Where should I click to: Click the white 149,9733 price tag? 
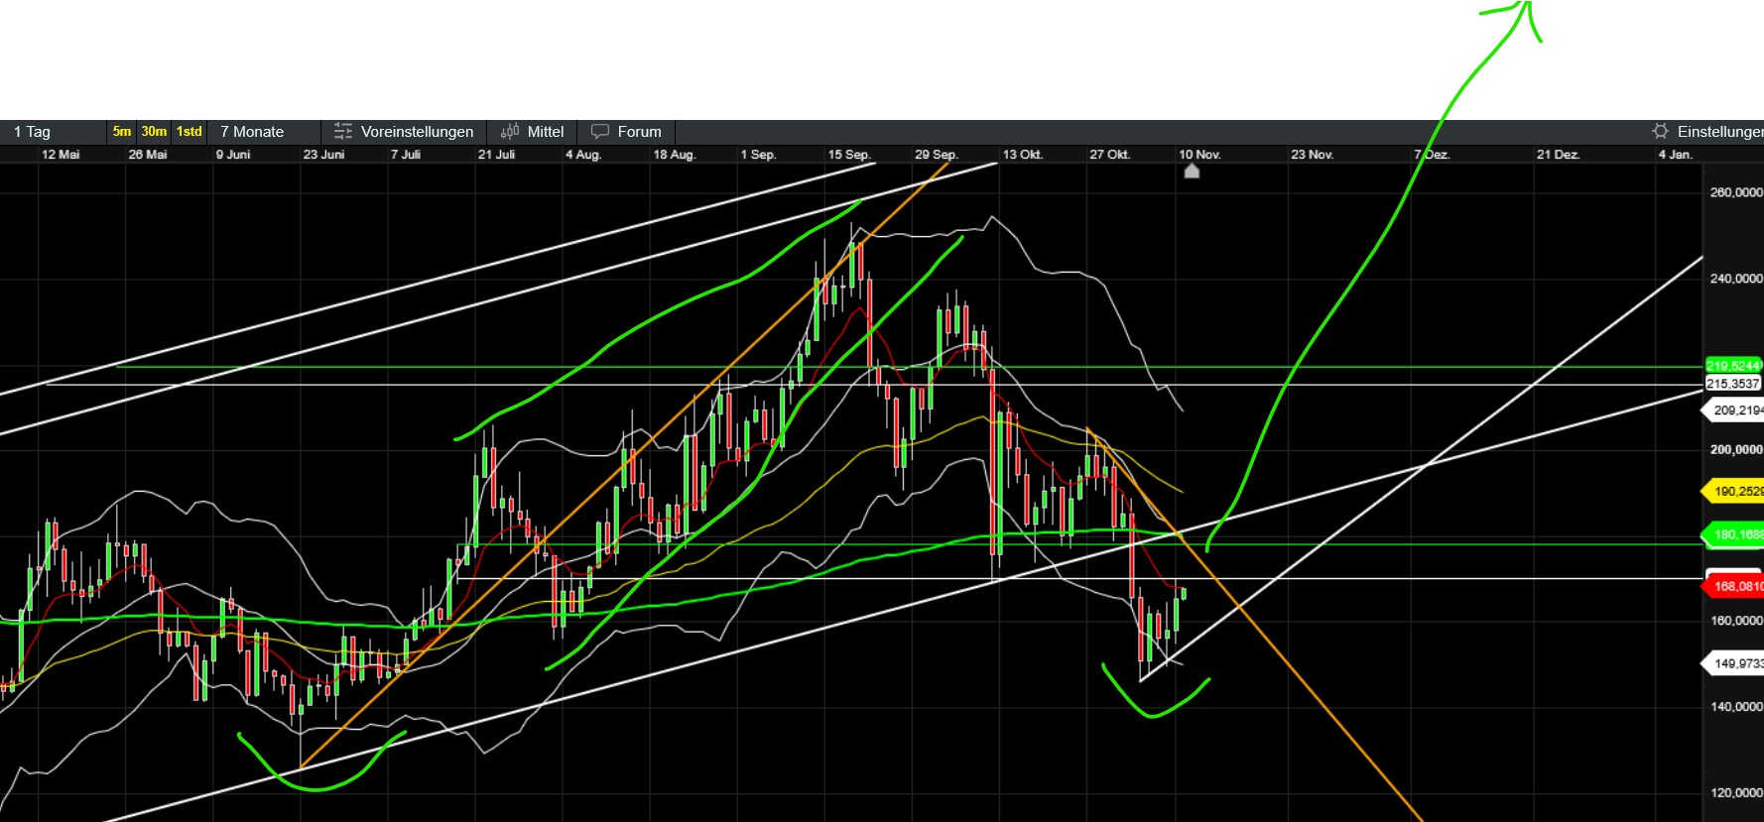click(1734, 663)
